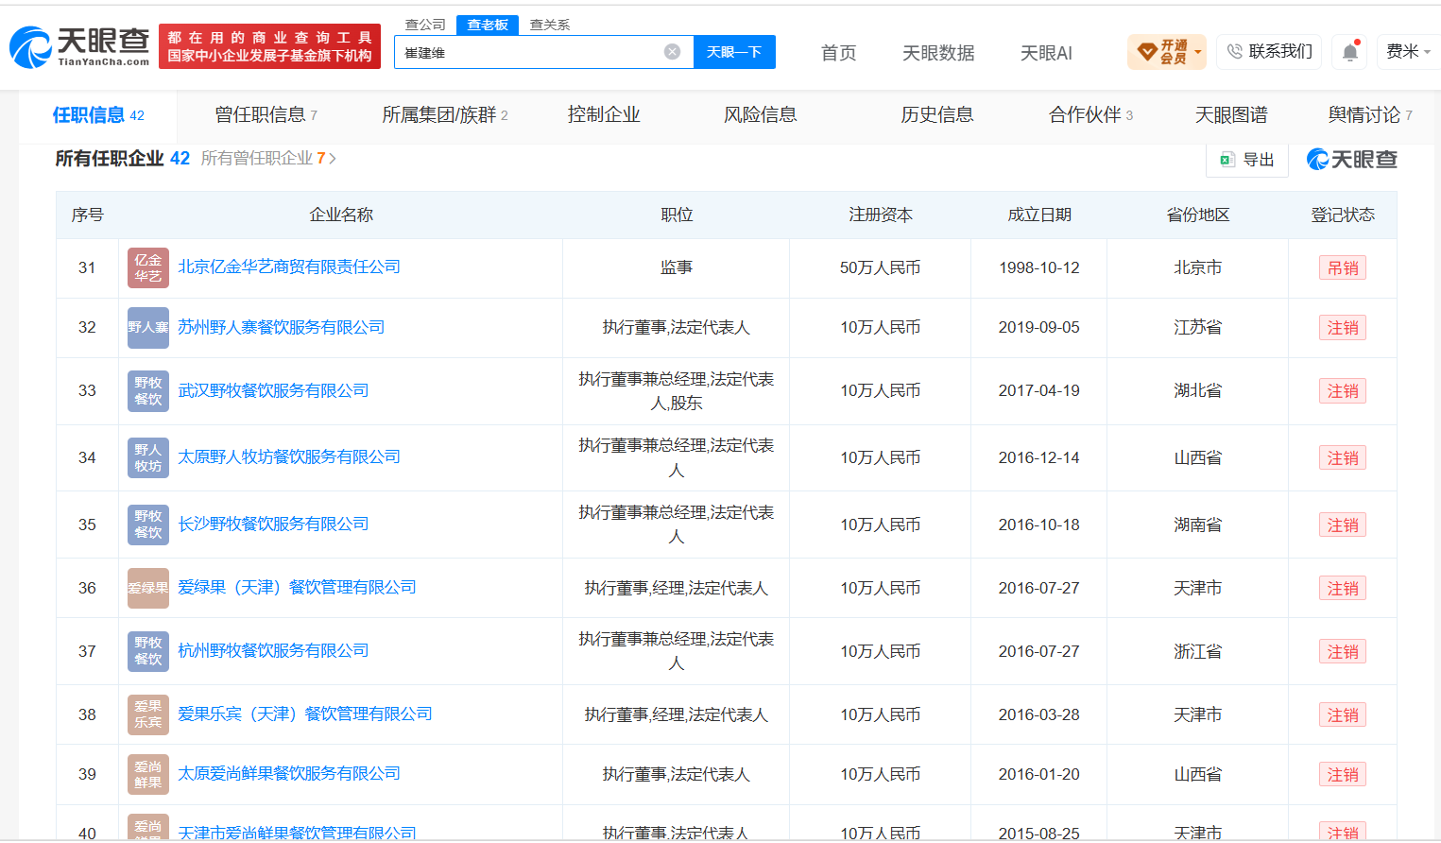
Task: Click the 企业名称 column header
Action: point(341,215)
